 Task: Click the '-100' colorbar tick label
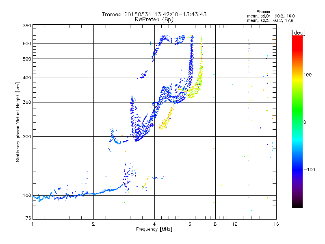309,170
